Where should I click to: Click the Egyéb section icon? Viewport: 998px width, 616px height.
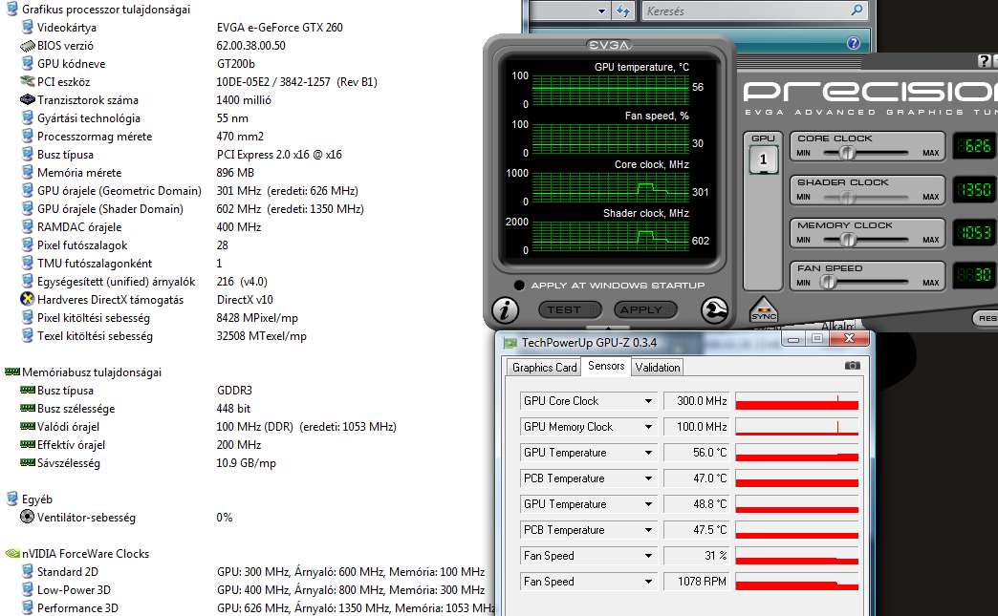(x=12, y=499)
